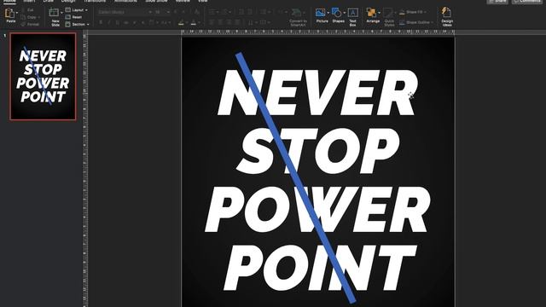Open the Layout dropdown

[77, 10]
